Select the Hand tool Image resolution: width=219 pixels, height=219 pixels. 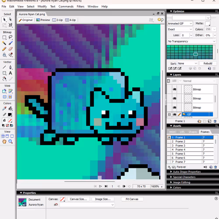click(4, 141)
